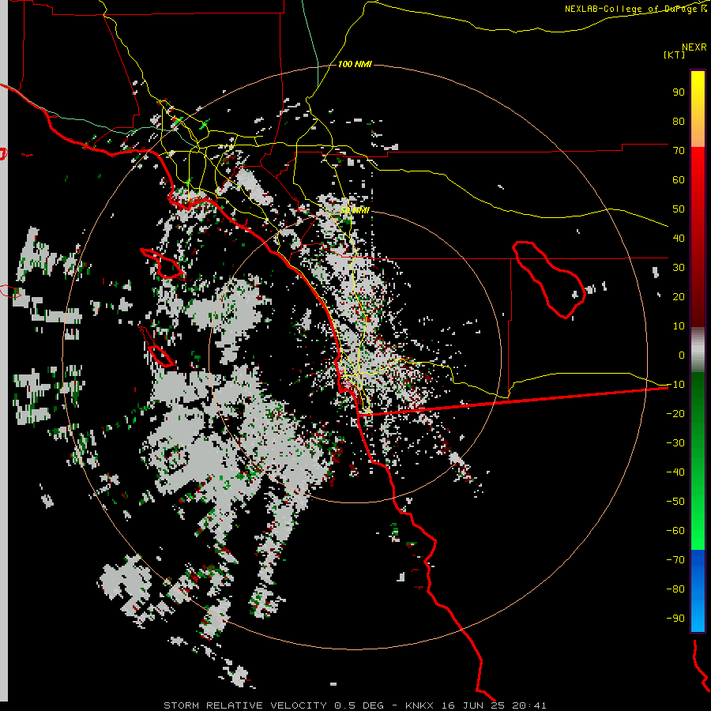Viewport: 711px width, 711px height.
Task: Click the gray zero-velocity segment of the color bar
Action: point(698,350)
